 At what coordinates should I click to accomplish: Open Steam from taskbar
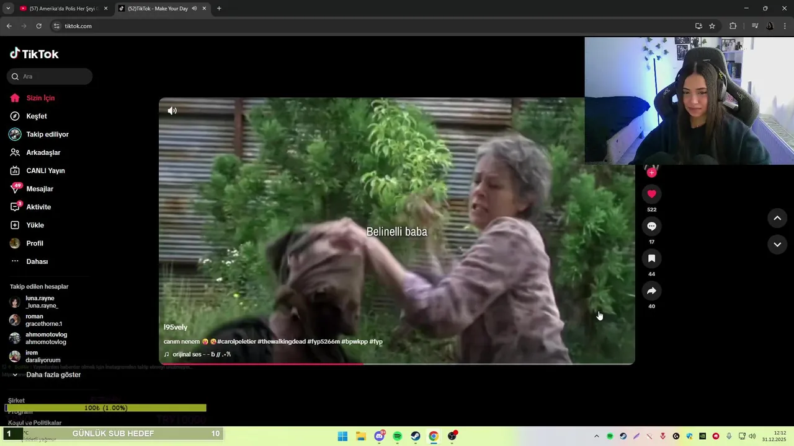pyautogui.click(x=416, y=436)
